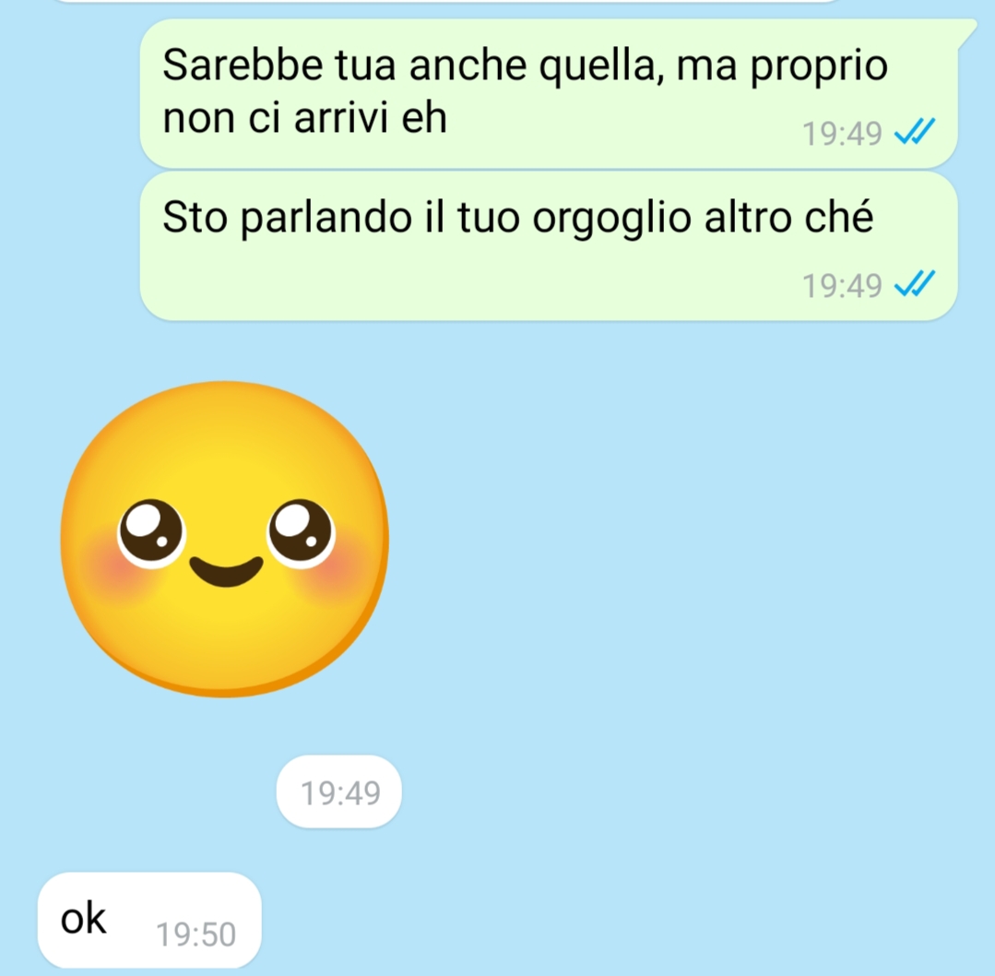Tap the text 'non ci arrivi eh'
995x976 pixels.
(304, 118)
